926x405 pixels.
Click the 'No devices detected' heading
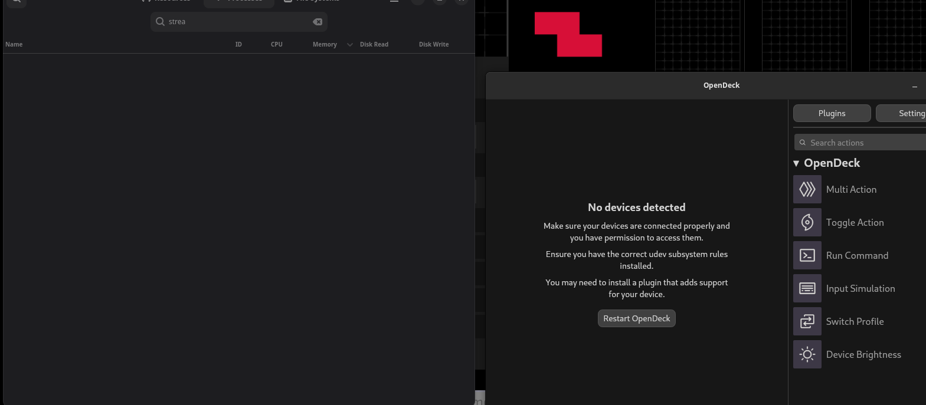pos(636,208)
